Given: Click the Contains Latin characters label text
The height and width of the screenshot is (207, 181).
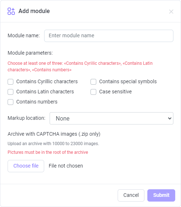Looking at the screenshot, I should point(45,92).
